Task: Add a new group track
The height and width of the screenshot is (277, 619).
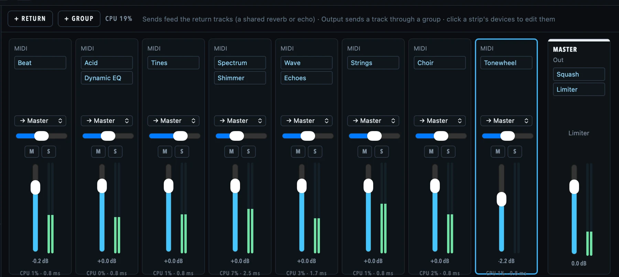Action: tap(79, 19)
